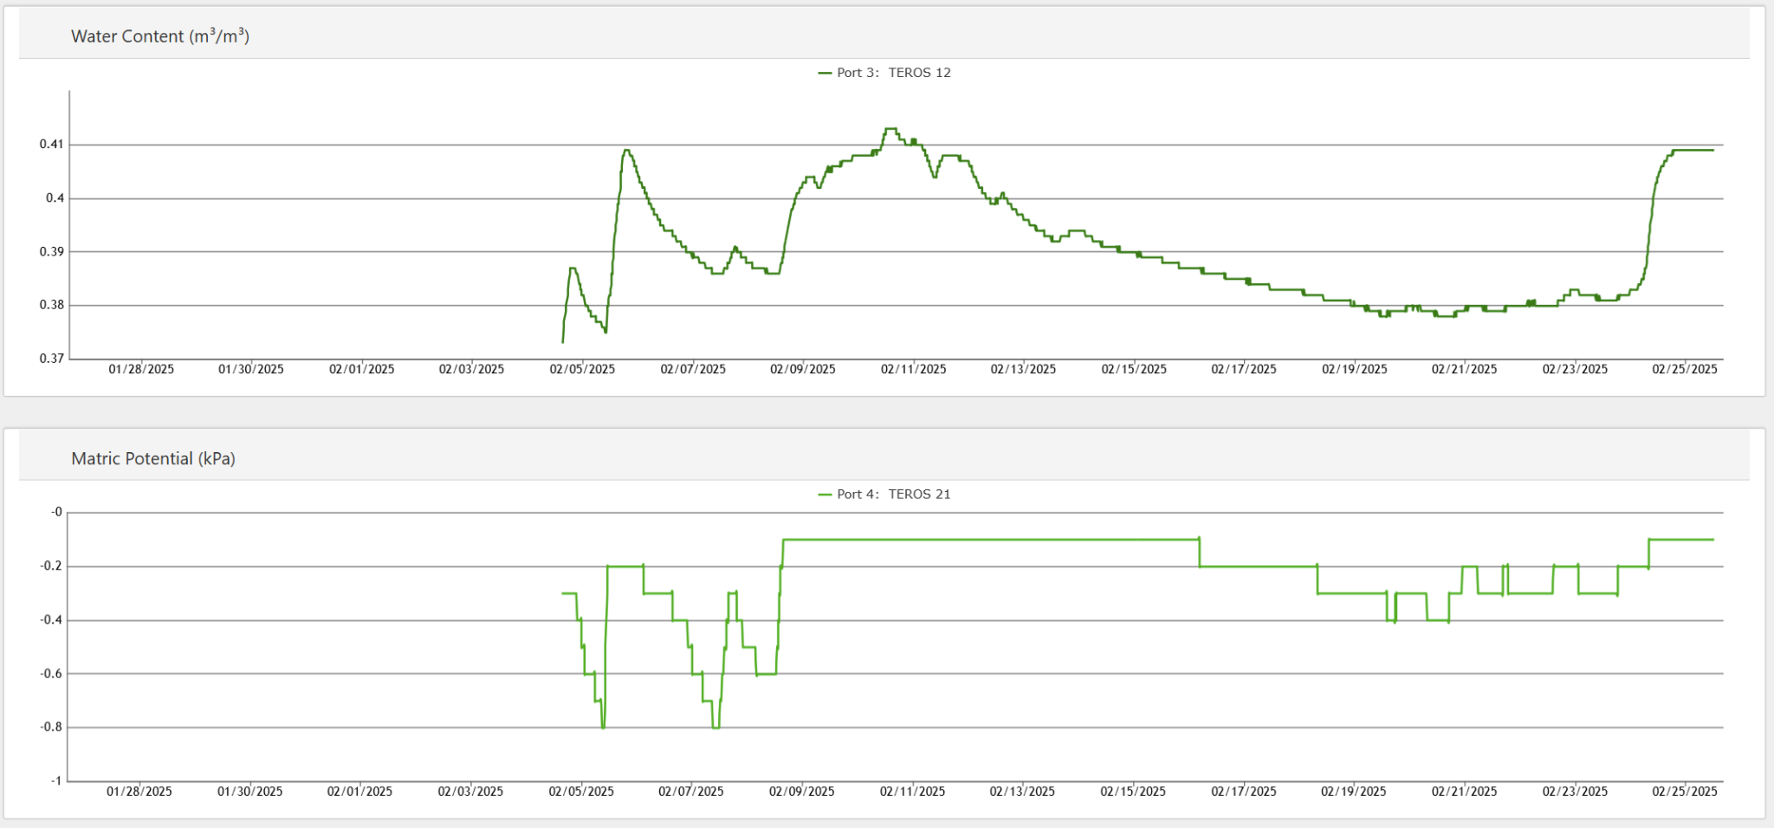This screenshot has height=828, width=1774.
Task: Click the light green Port 4 legend line marker
Action: [x=825, y=495]
